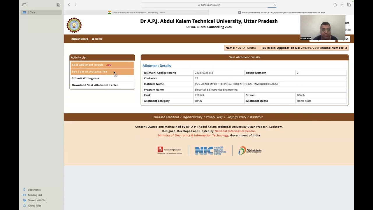Click the e-Counselling Services logo

pyautogui.click(x=170, y=150)
